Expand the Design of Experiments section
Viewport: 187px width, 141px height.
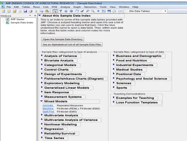(x=42, y=74)
